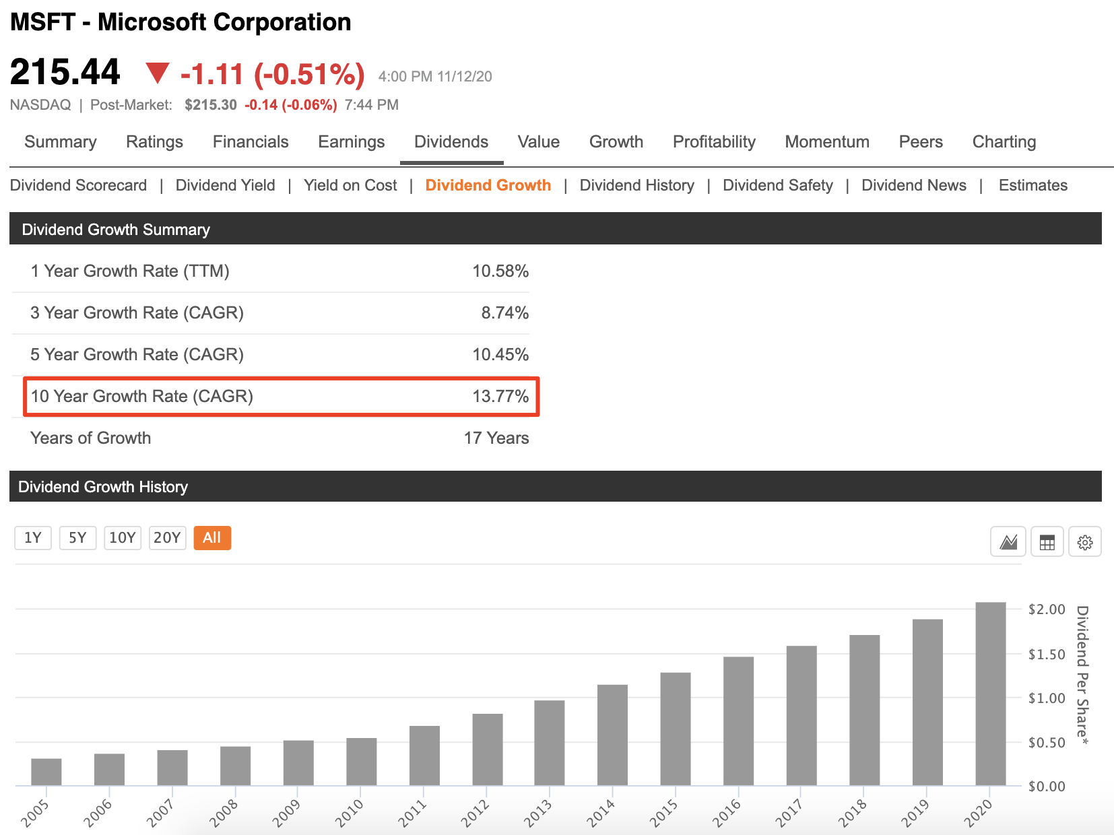Click the 2019 dividend bar
1114x835 pixels.
coord(927,702)
